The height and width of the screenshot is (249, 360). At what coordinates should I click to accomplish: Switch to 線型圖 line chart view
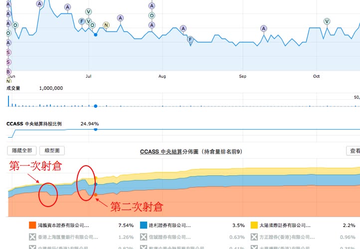click(x=52, y=151)
